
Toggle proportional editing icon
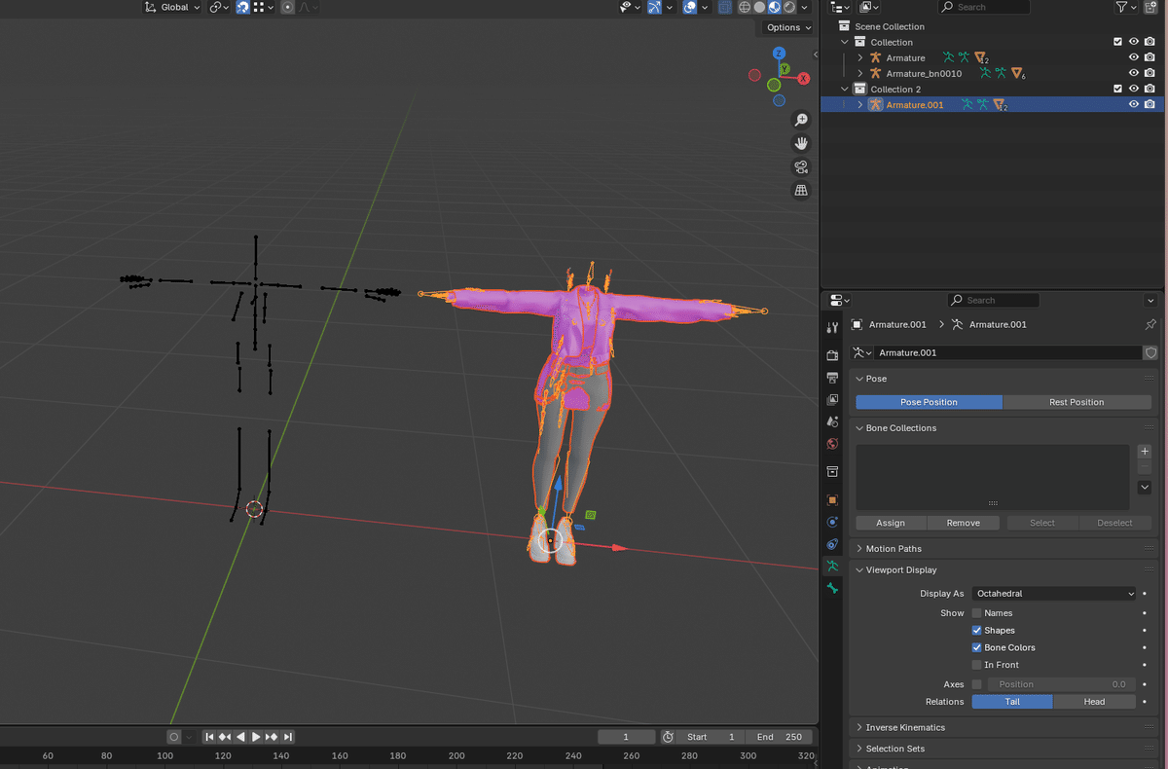click(287, 7)
